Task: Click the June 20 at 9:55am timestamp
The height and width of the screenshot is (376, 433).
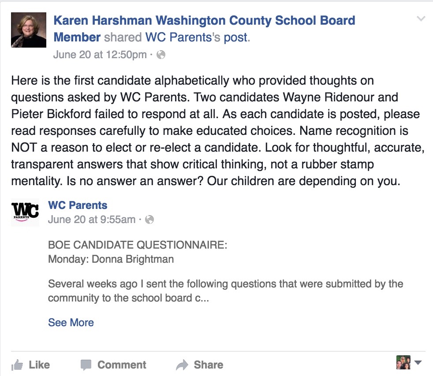Action: pos(92,220)
